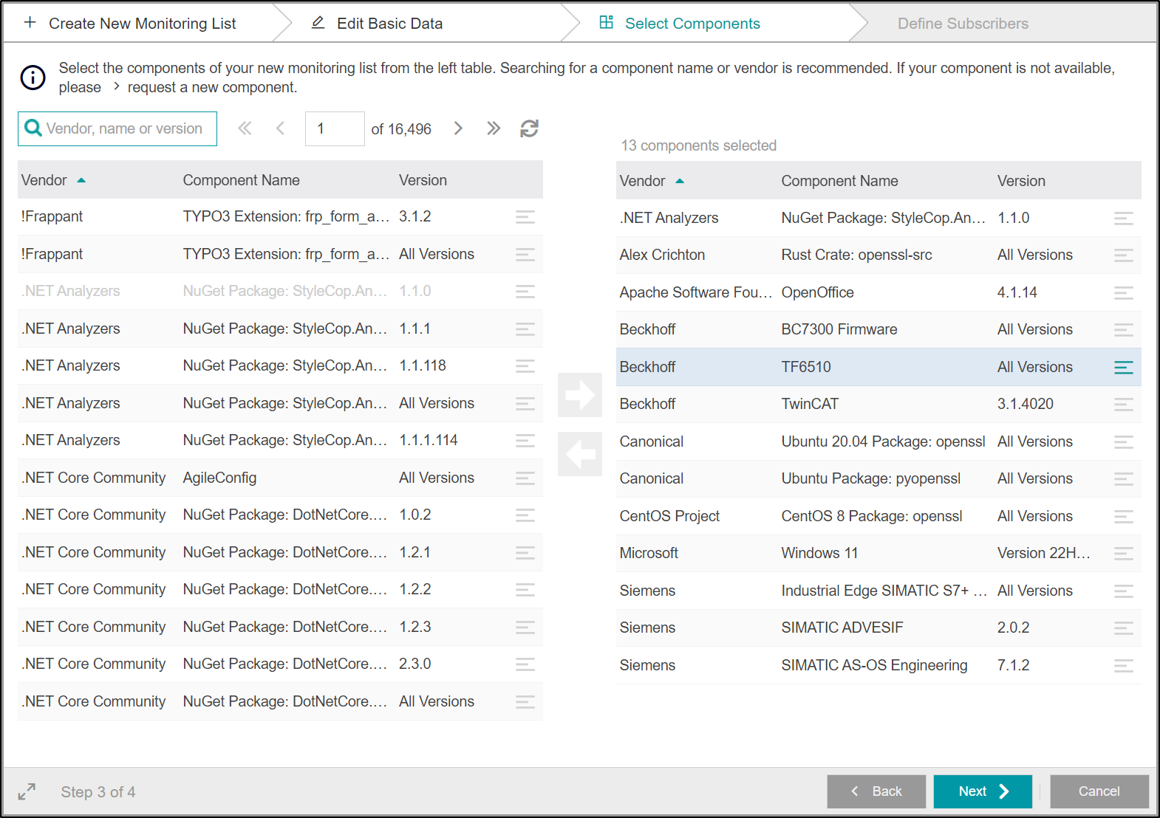This screenshot has height=818, width=1160.
Task: Click the page number input field
Action: tap(335, 128)
